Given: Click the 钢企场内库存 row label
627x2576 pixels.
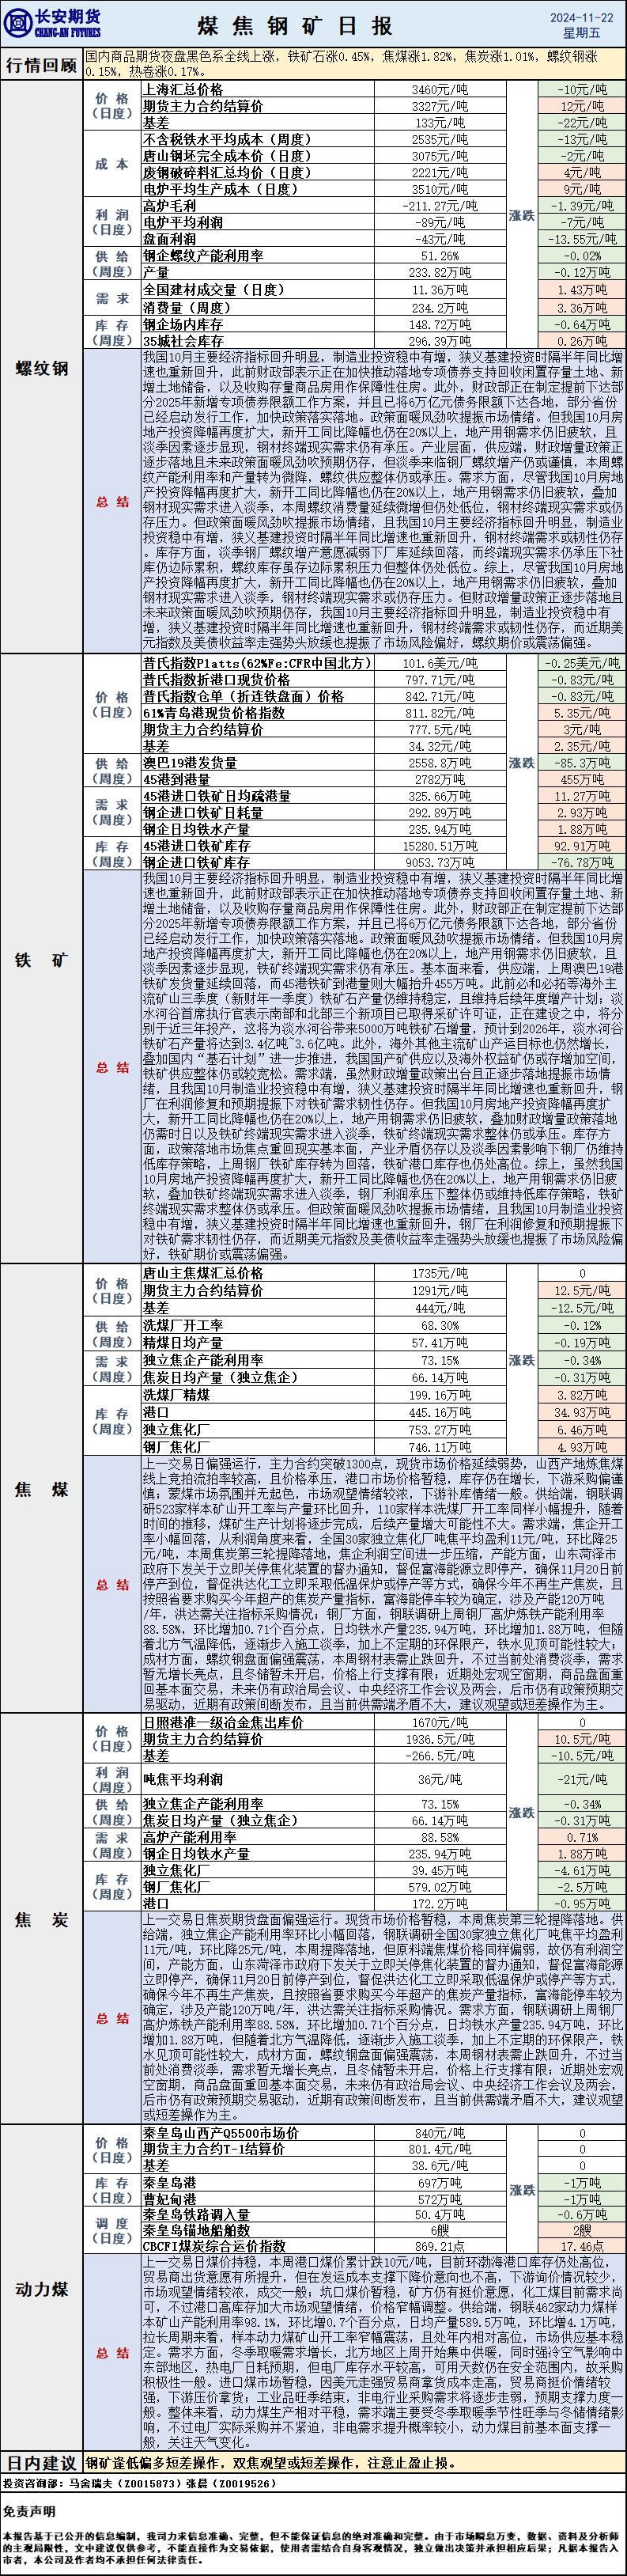Looking at the screenshot, I should point(183,325).
